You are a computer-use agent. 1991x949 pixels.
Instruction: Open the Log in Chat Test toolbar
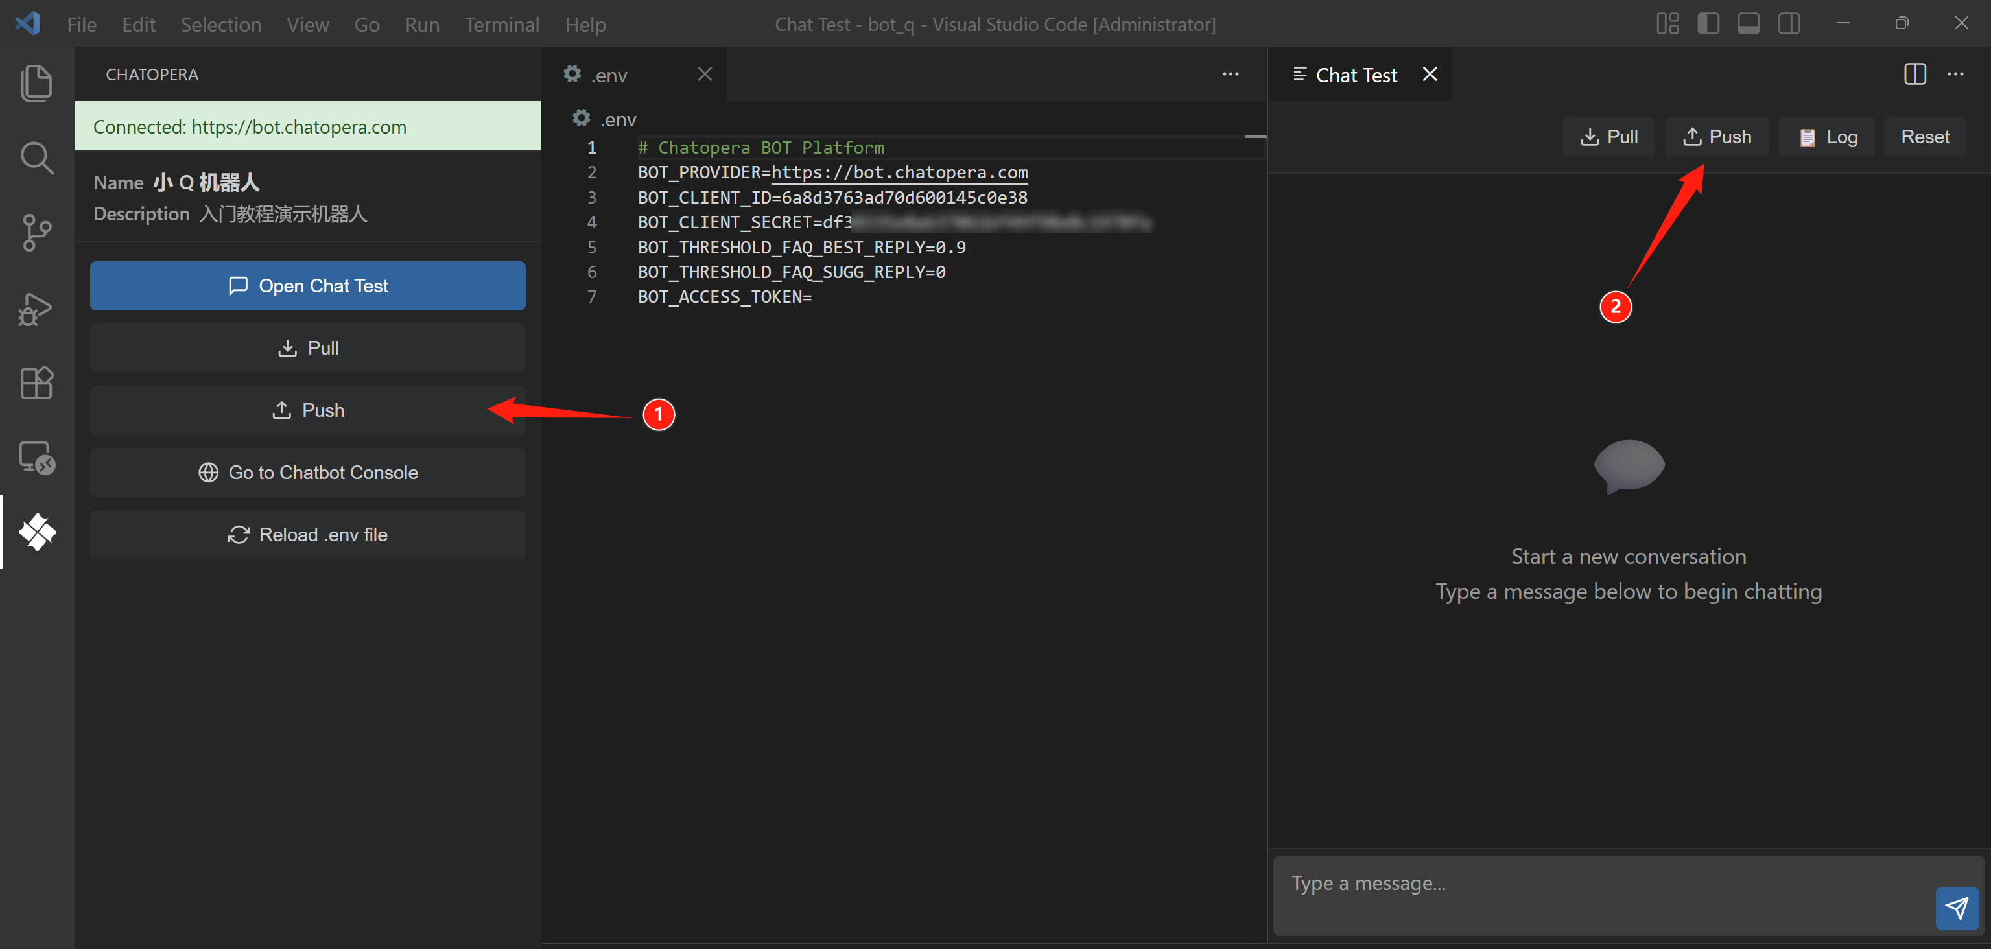pos(1826,137)
